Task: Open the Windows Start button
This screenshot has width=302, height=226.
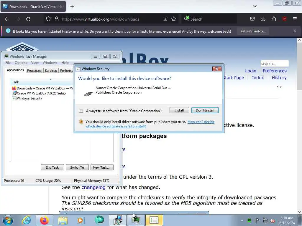Action: click(8, 220)
